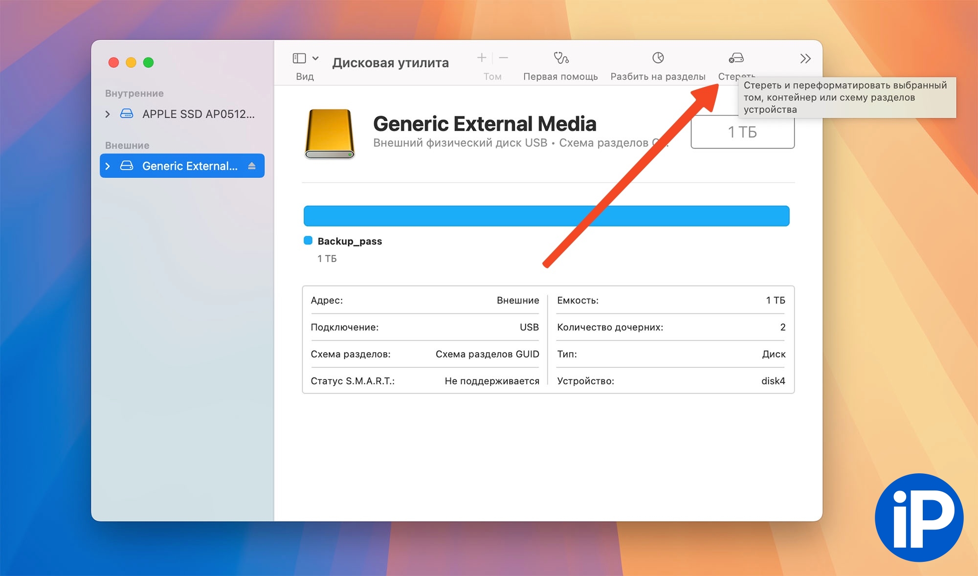Select the Generic External sidebar item
This screenshot has width=978, height=576.
point(190,166)
